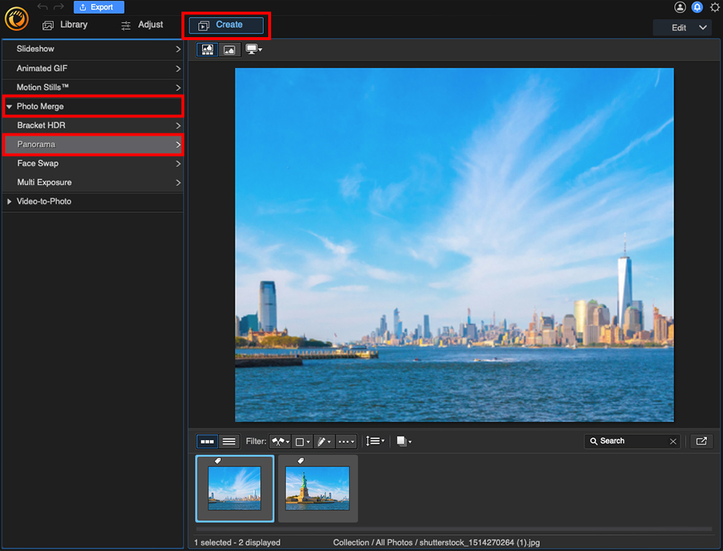Collapse the Photo Merge section
The height and width of the screenshot is (551, 723).
(9, 106)
